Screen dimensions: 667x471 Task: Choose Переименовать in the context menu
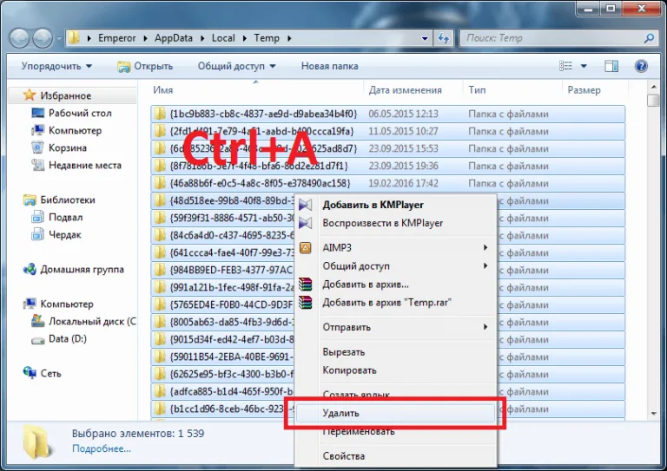tap(395, 431)
